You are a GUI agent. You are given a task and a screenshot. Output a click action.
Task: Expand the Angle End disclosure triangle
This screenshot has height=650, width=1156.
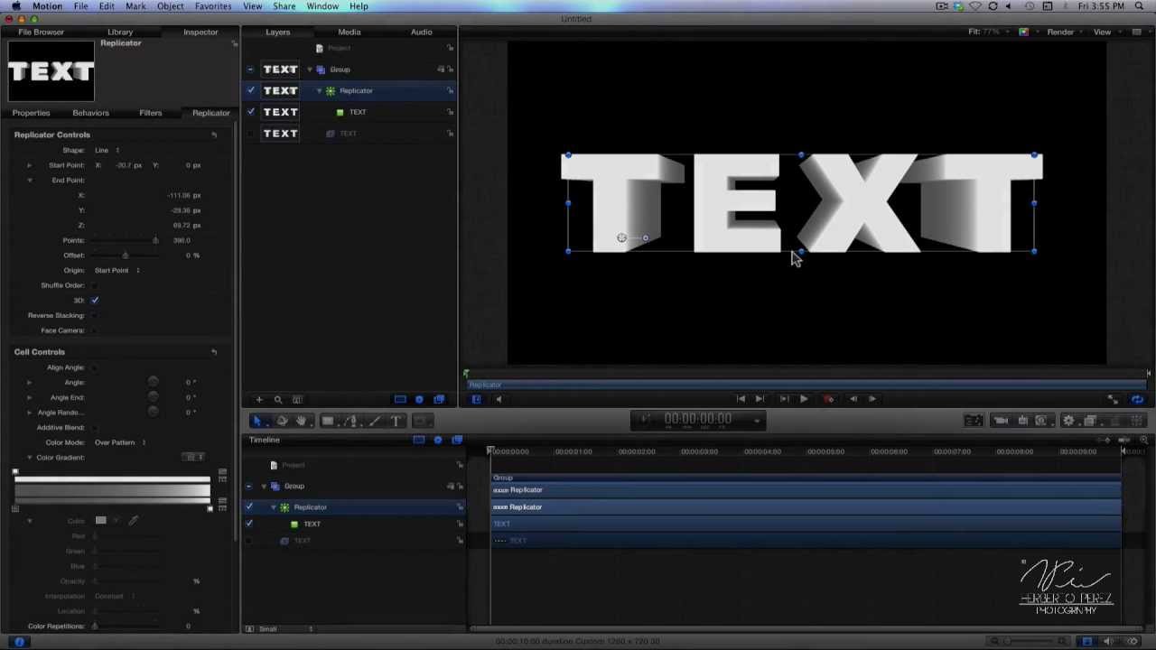(x=29, y=397)
